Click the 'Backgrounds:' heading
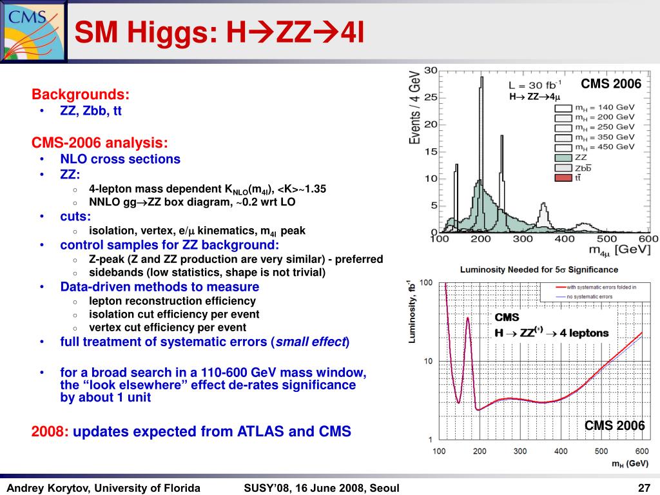Image resolution: width=660 pixels, height=495 pixels. click(81, 94)
